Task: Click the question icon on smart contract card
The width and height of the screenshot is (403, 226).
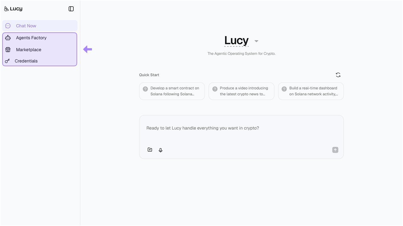Action: tap(145, 89)
